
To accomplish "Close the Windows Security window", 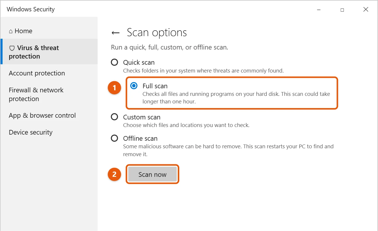I will click(x=366, y=10).
